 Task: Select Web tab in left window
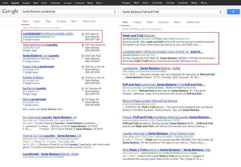pyautogui.click(x=25, y=21)
